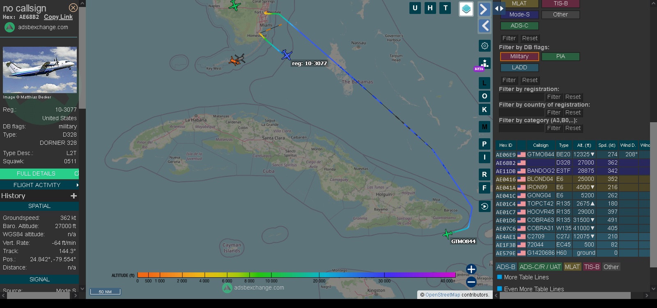
Task: Sort table by Type column
Action: [x=564, y=145]
